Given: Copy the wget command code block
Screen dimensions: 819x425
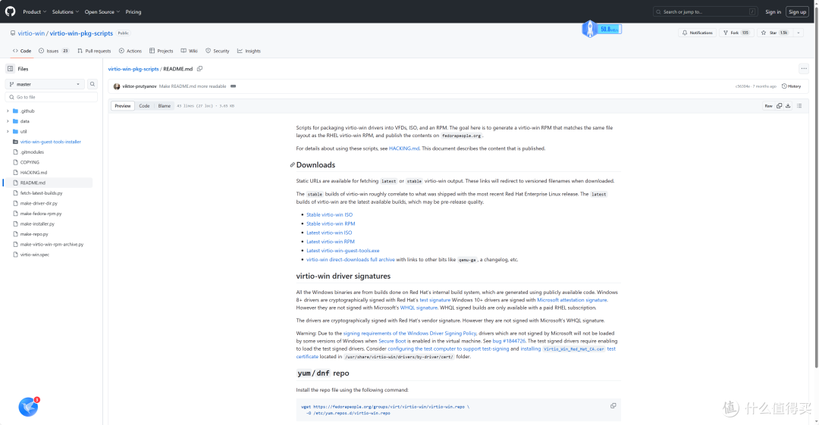Looking at the screenshot, I should coord(613,406).
